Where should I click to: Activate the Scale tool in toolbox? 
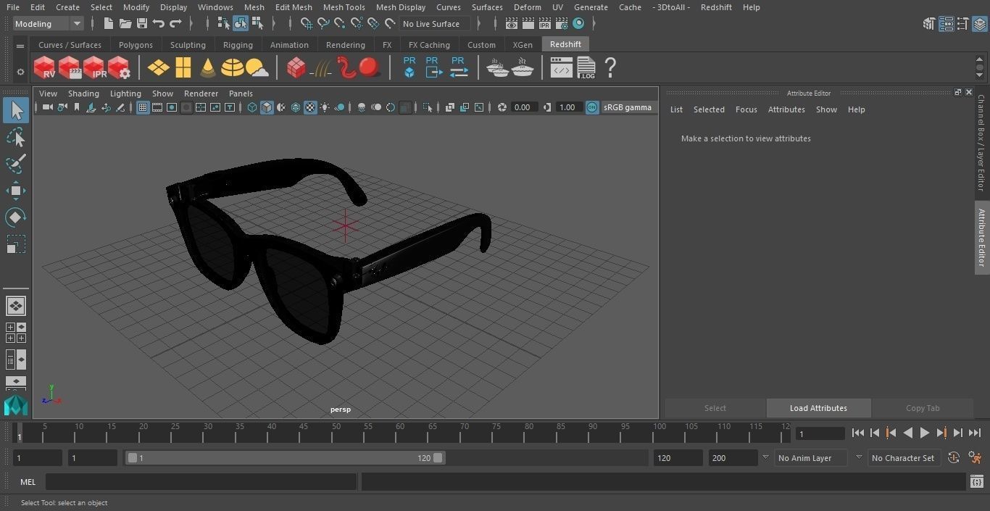(x=15, y=244)
